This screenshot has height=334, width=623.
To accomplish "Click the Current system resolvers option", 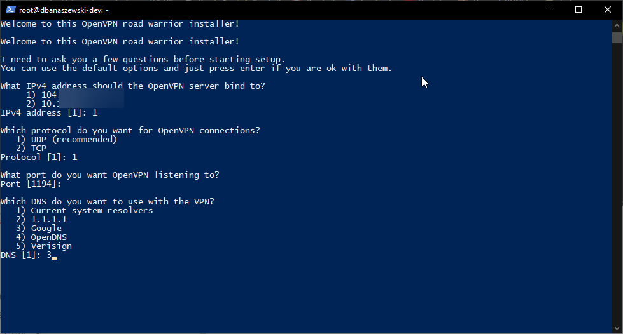I will point(92,211).
